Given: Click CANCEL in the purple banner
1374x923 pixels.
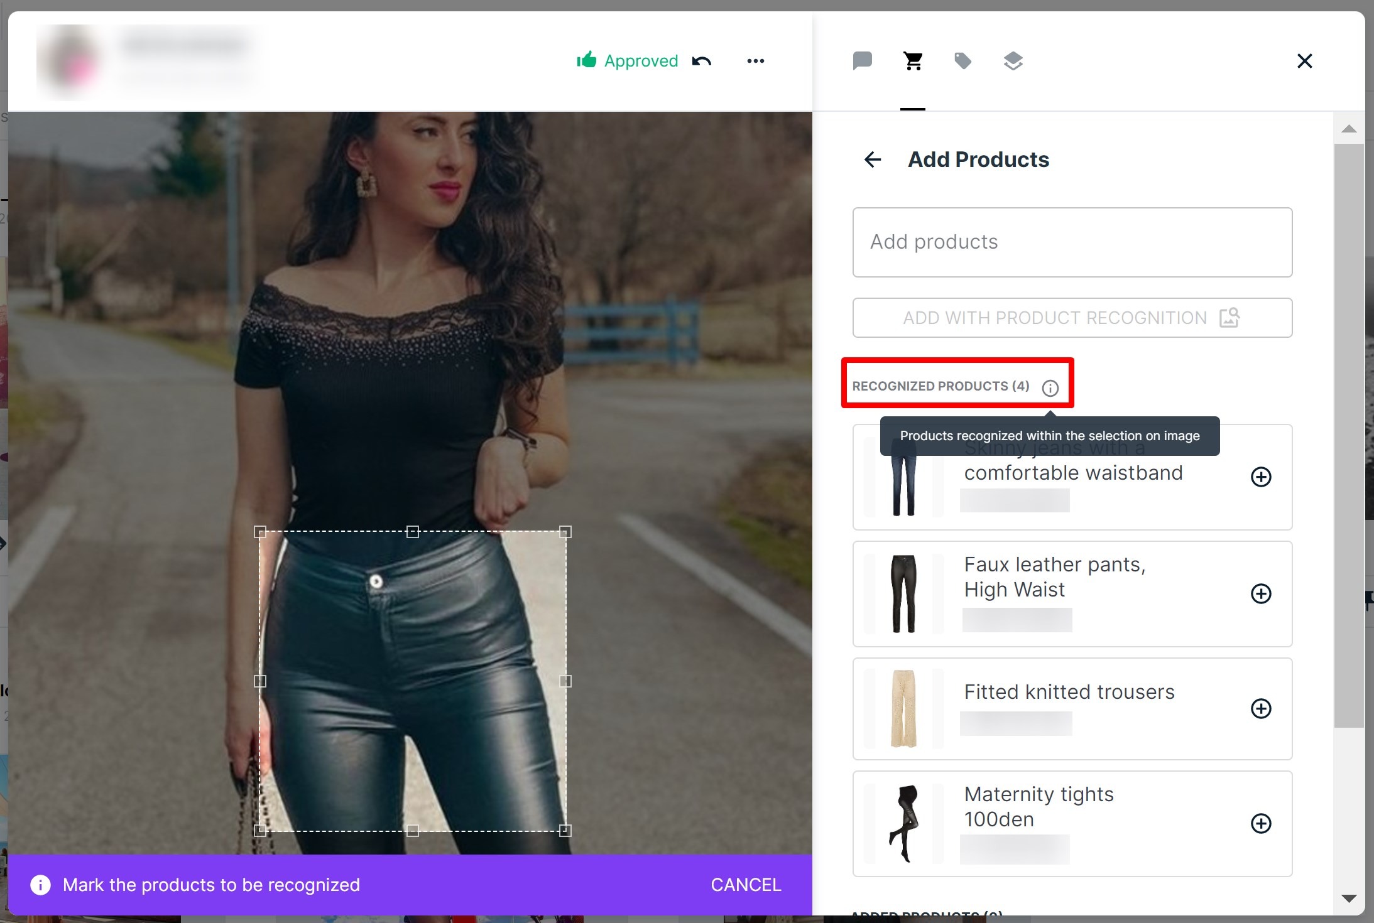Looking at the screenshot, I should point(746,885).
